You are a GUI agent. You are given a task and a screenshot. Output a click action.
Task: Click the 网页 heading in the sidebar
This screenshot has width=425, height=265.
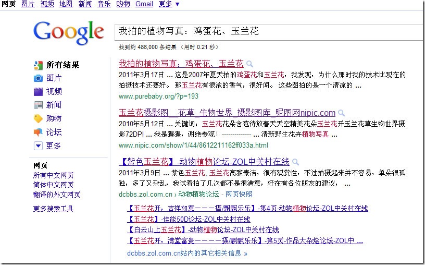(x=40, y=166)
